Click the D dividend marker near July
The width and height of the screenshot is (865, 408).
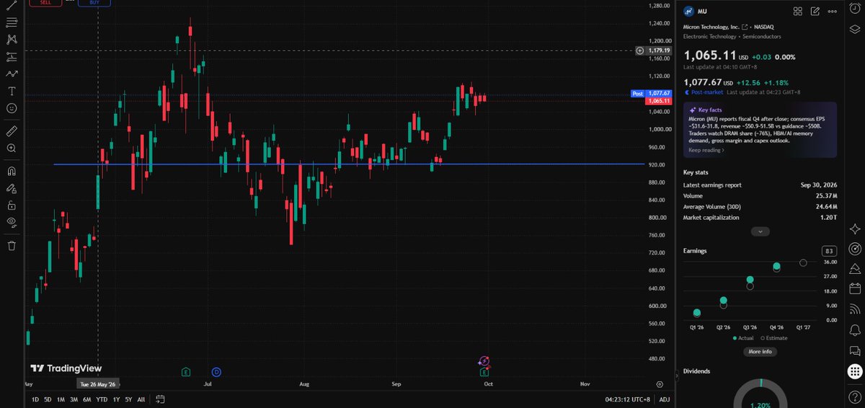click(216, 372)
